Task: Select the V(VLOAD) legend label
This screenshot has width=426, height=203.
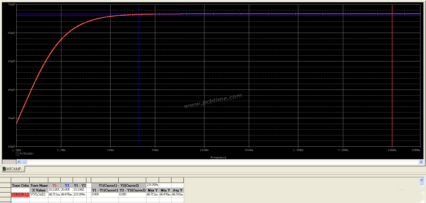Action: click(26, 154)
